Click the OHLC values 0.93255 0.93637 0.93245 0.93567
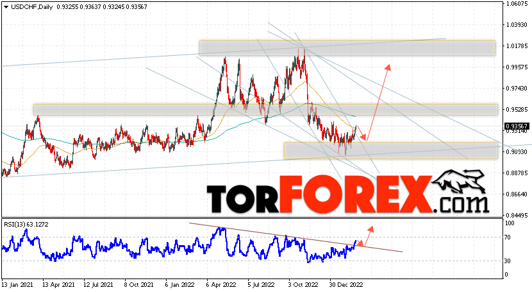This screenshot has width=532, height=292. tap(102, 7)
